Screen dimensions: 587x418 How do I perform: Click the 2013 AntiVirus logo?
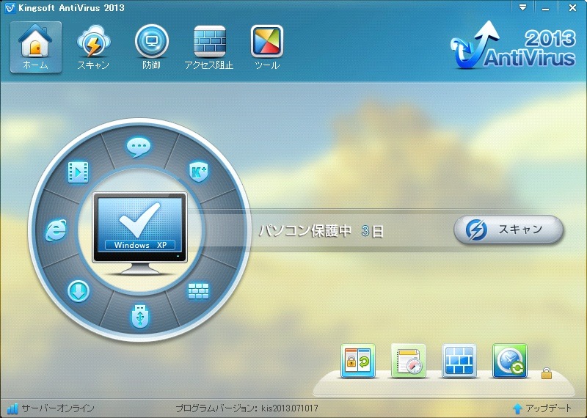click(513, 45)
